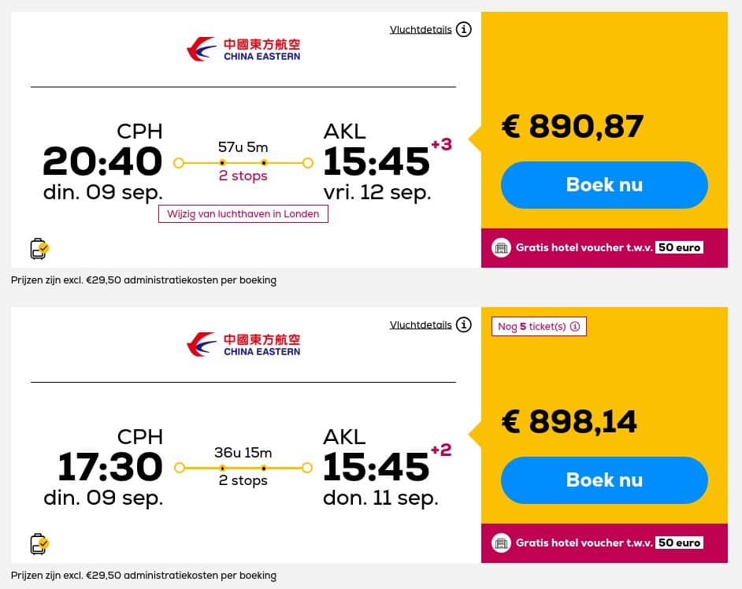Image resolution: width=742 pixels, height=589 pixels.
Task: Select the 57u 5m flight duration label
Action: [x=243, y=146]
